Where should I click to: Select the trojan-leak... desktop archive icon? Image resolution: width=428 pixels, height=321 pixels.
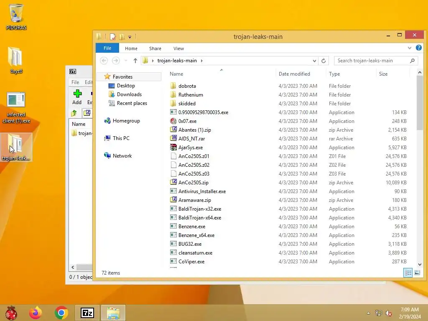click(16, 147)
